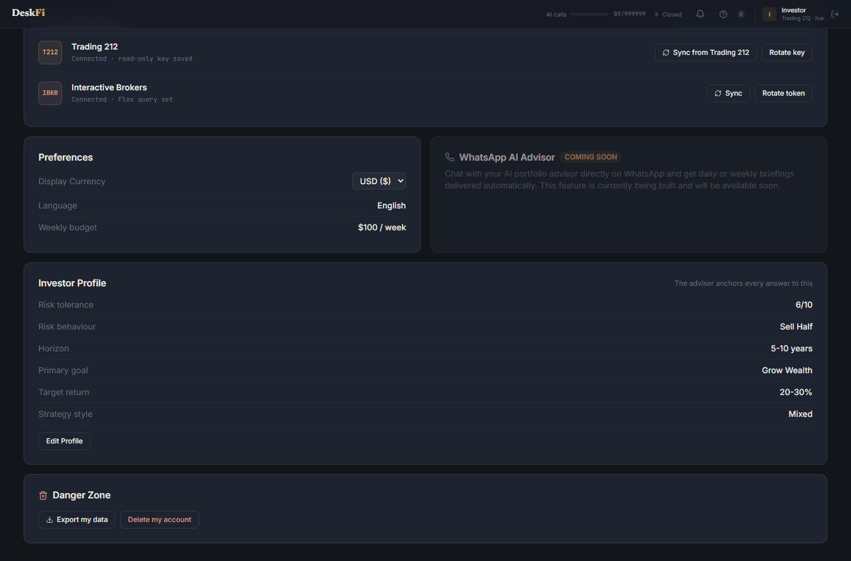Click the Language value English

pyautogui.click(x=391, y=206)
